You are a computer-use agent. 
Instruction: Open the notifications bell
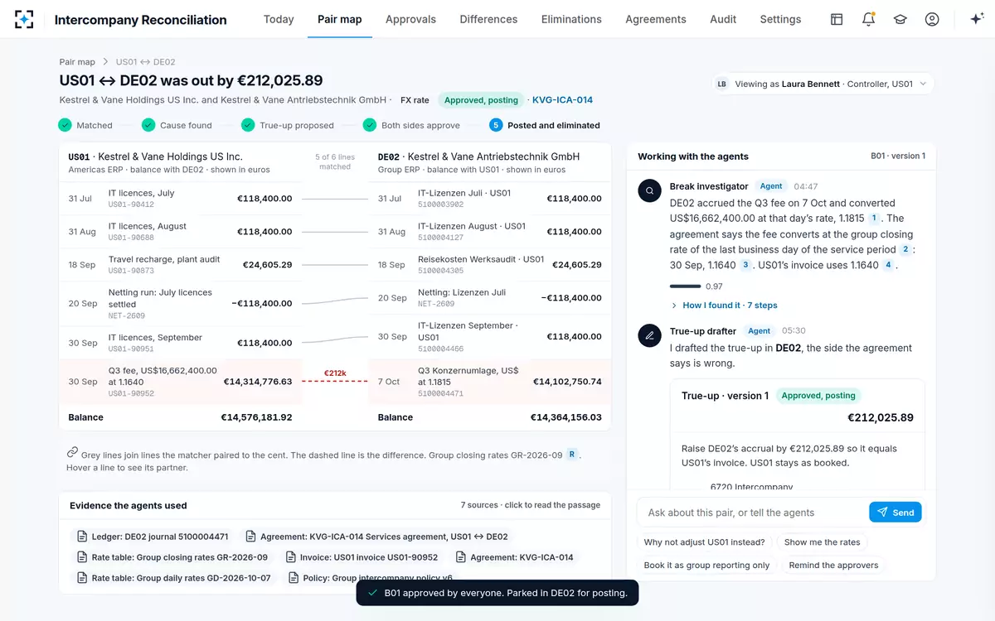tap(868, 19)
